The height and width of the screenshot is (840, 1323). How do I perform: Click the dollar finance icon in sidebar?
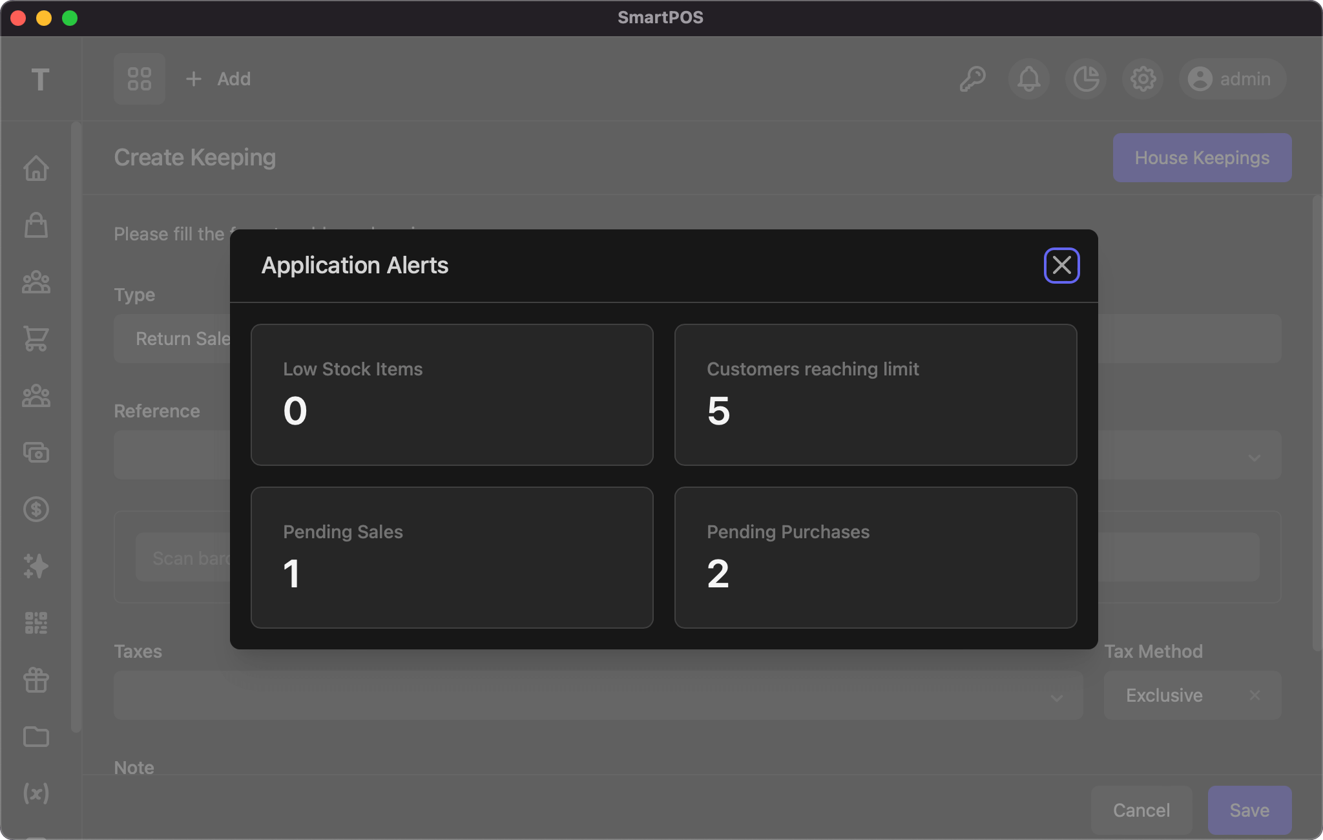[37, 509]
